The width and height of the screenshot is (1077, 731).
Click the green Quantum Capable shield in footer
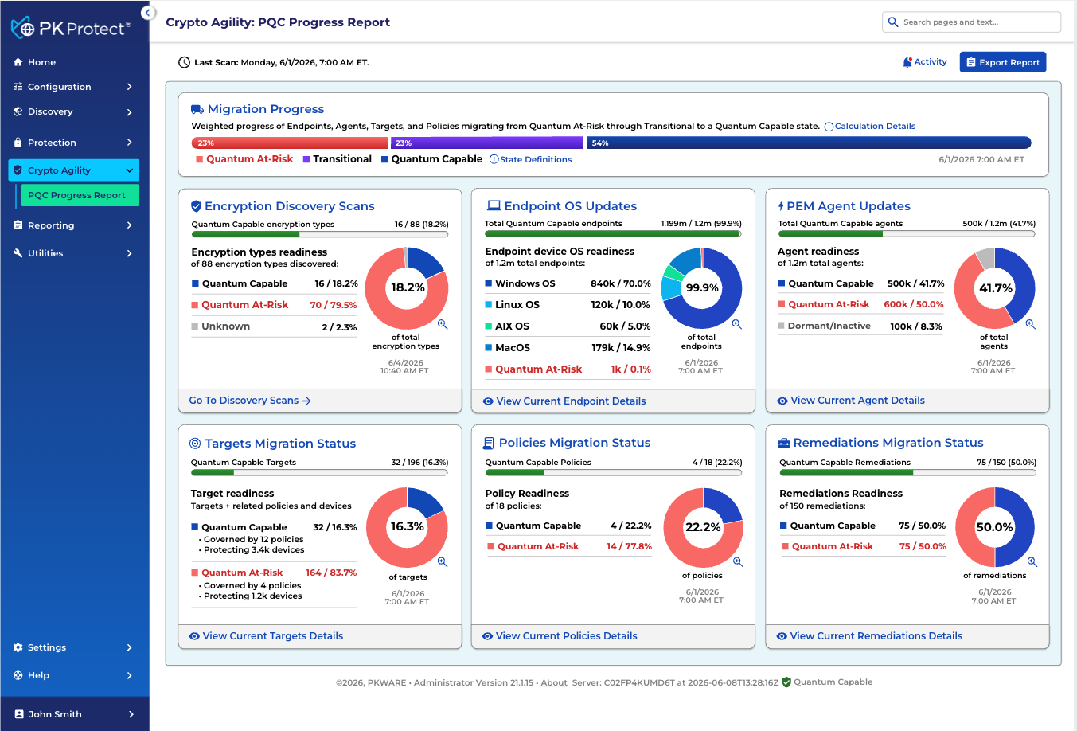[786, 682]
